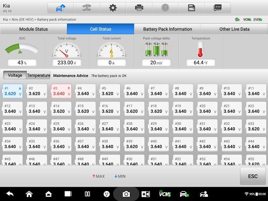This screenshot has width=268, height=201.
Task: Open the vehicle scan car icon
Action: [x=87, y=8]
